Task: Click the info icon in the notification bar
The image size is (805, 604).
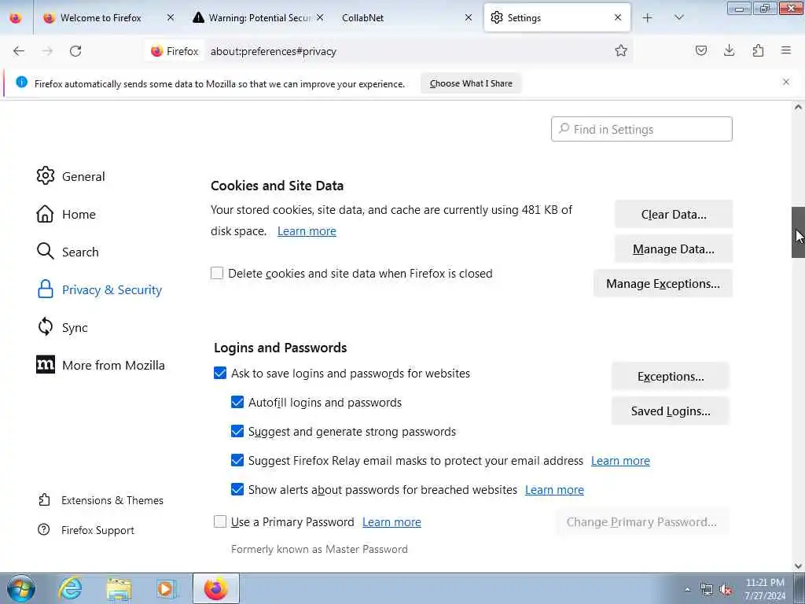Action: (21, 82)
